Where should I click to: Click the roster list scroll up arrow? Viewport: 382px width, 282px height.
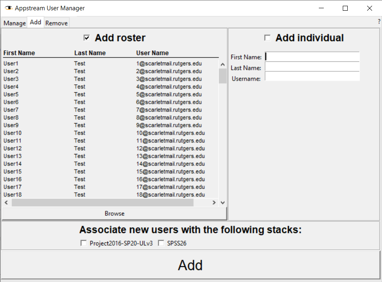tap(223, 64)
